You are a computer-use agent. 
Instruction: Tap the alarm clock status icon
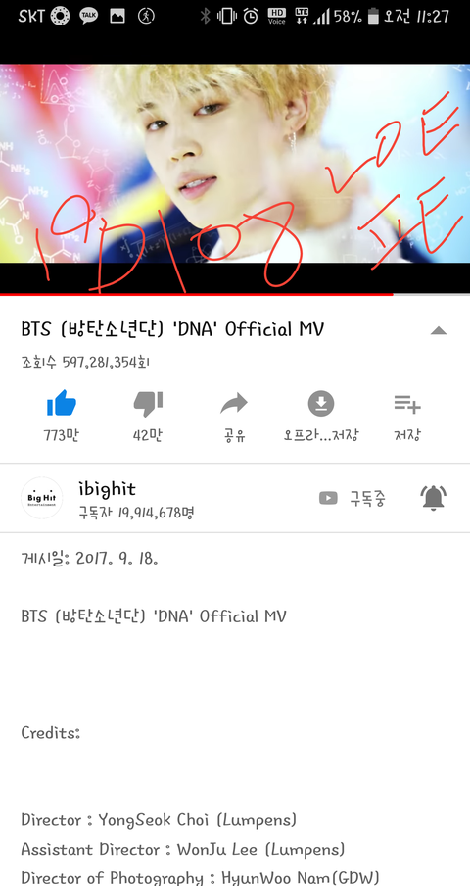pyautogui.click(x=251, y=16)
